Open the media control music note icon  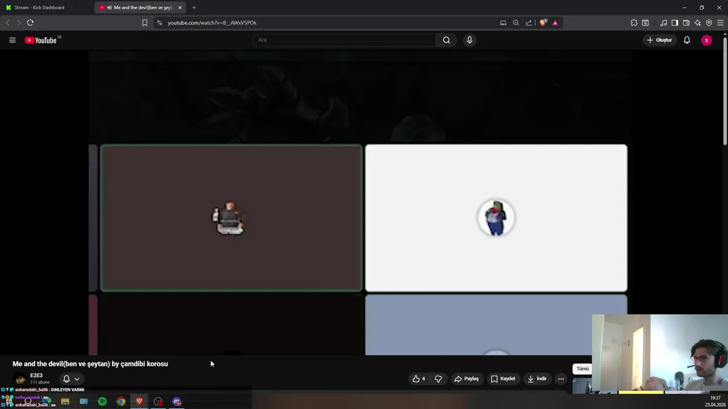663,23
